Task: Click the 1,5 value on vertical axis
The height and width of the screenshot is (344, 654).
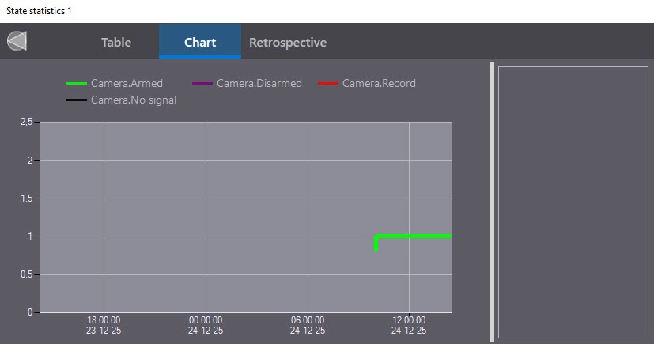Action: coord(26,198)
